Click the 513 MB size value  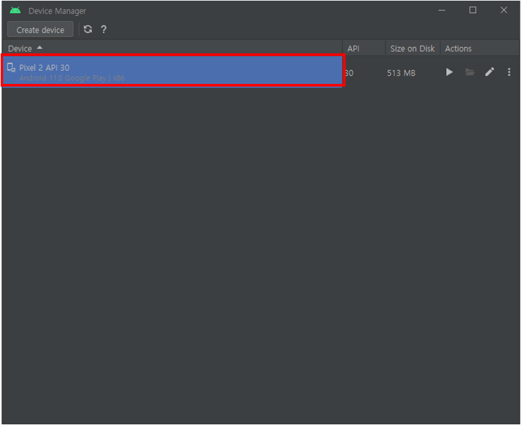(401, 73)
